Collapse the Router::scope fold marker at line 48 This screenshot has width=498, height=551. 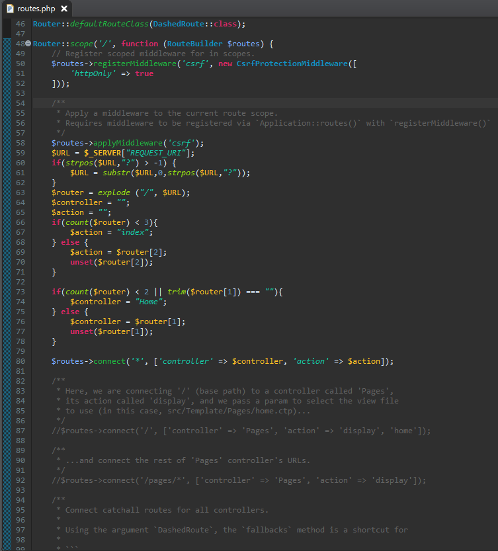tap(28, 44)
